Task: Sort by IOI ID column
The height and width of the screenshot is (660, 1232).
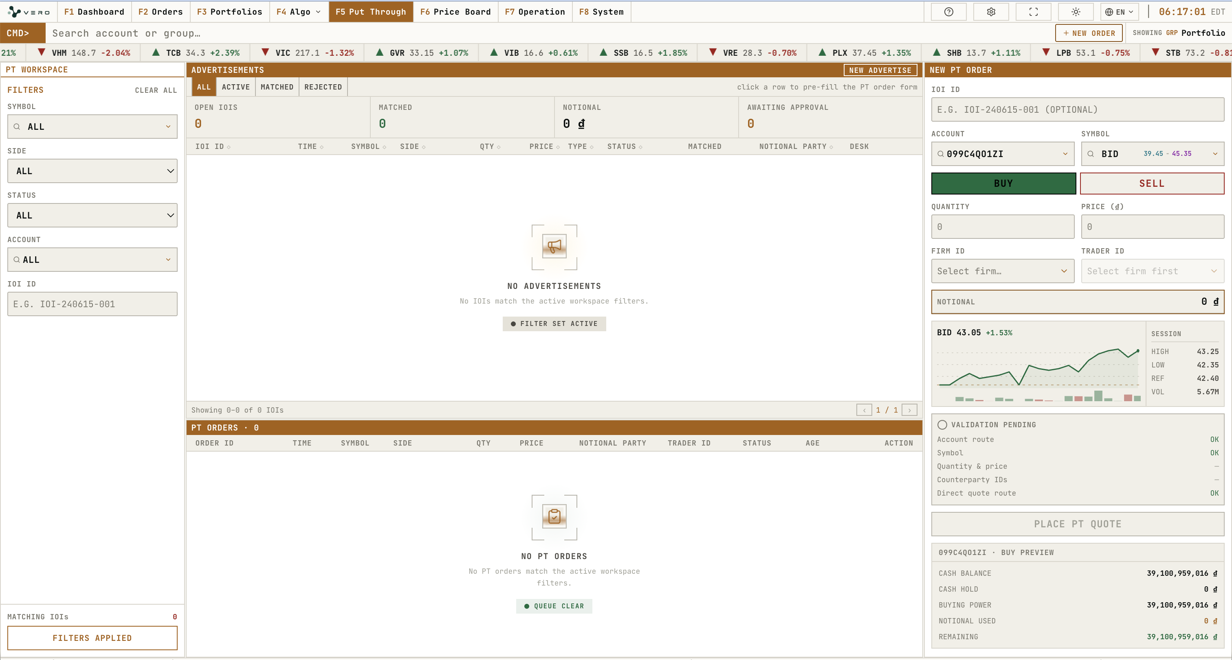Action: (x=213, y=146)
